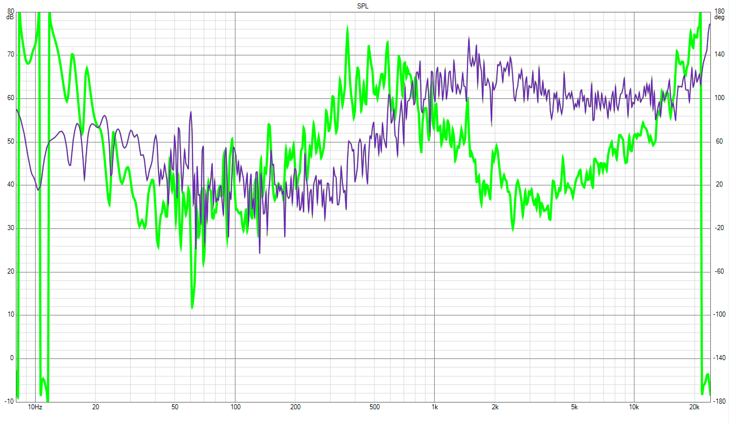Click the 100 label on the frequency axis
729x424 pixels.
(x=235, y=407)
